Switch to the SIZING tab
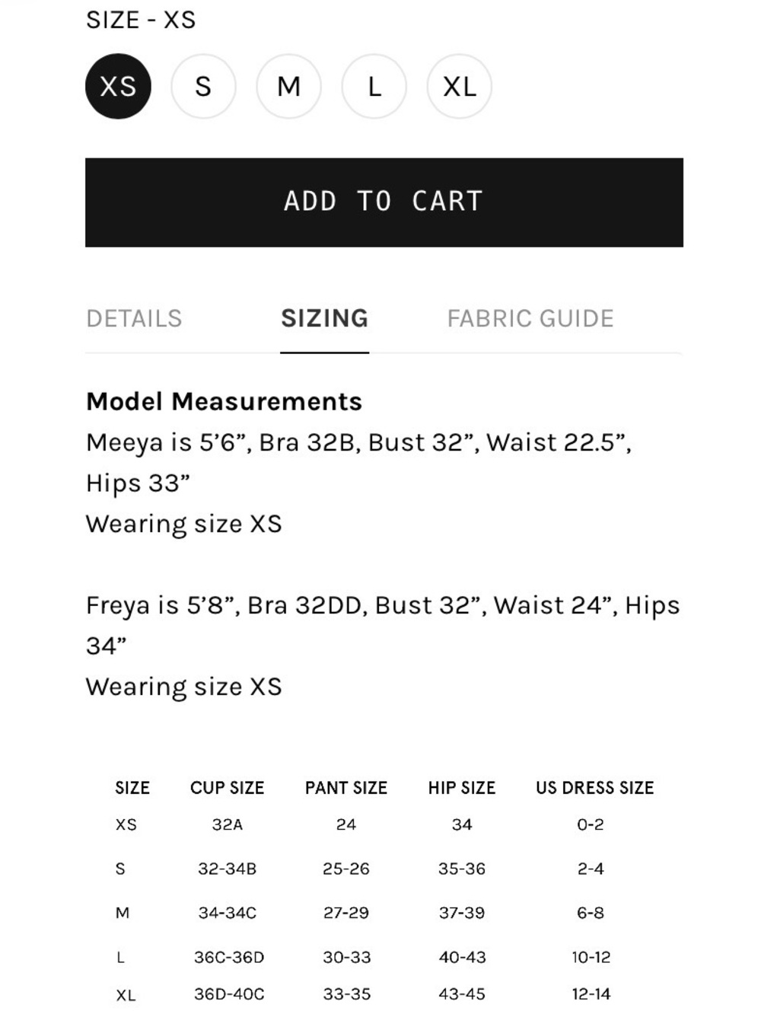The height and width of the screenshot is (1014, 761). pyautogui.click(x=325, y=318)
